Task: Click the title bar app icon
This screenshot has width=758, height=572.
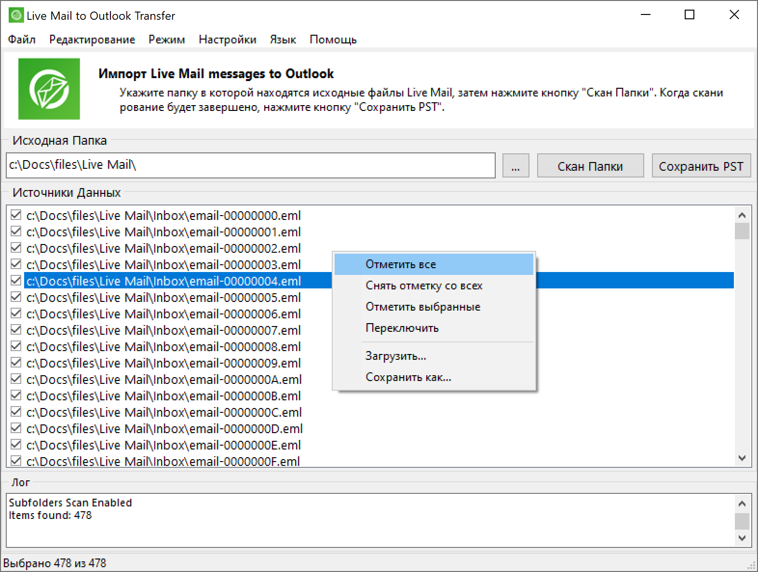Action: pos(16,15)
